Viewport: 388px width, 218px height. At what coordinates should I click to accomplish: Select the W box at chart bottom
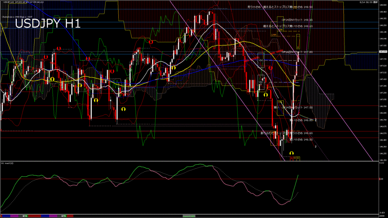295,158
